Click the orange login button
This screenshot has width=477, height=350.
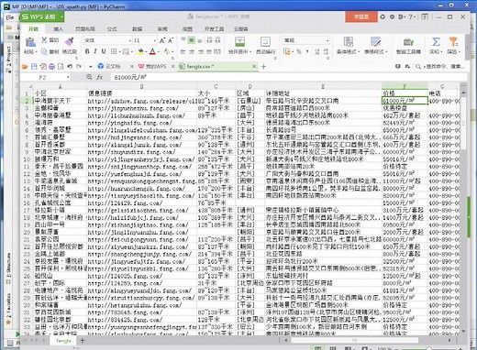[361, 16]
